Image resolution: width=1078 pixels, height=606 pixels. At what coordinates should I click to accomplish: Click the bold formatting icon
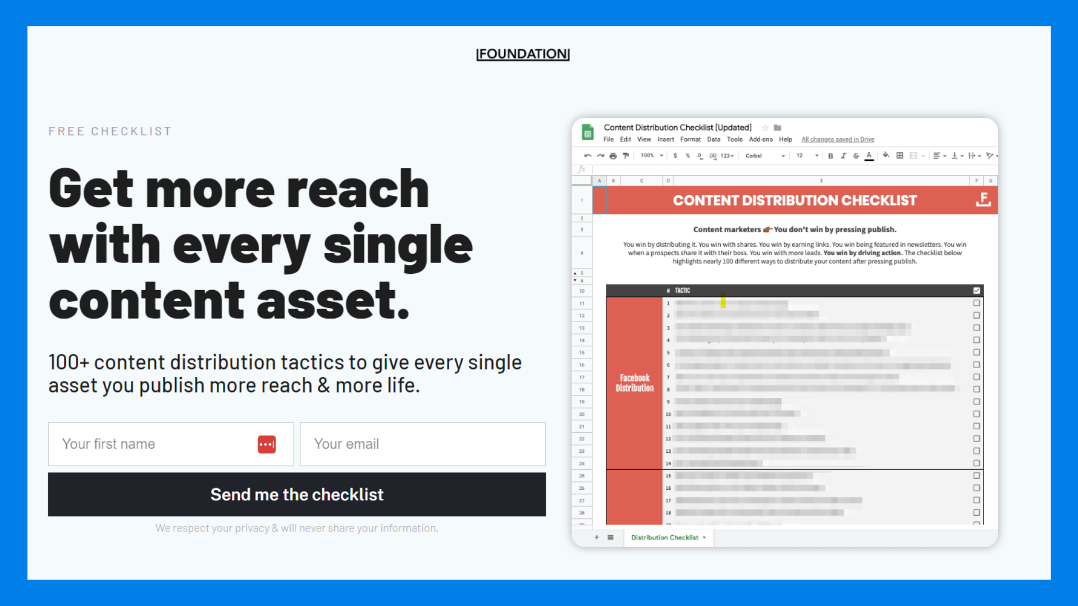point(831,155)
